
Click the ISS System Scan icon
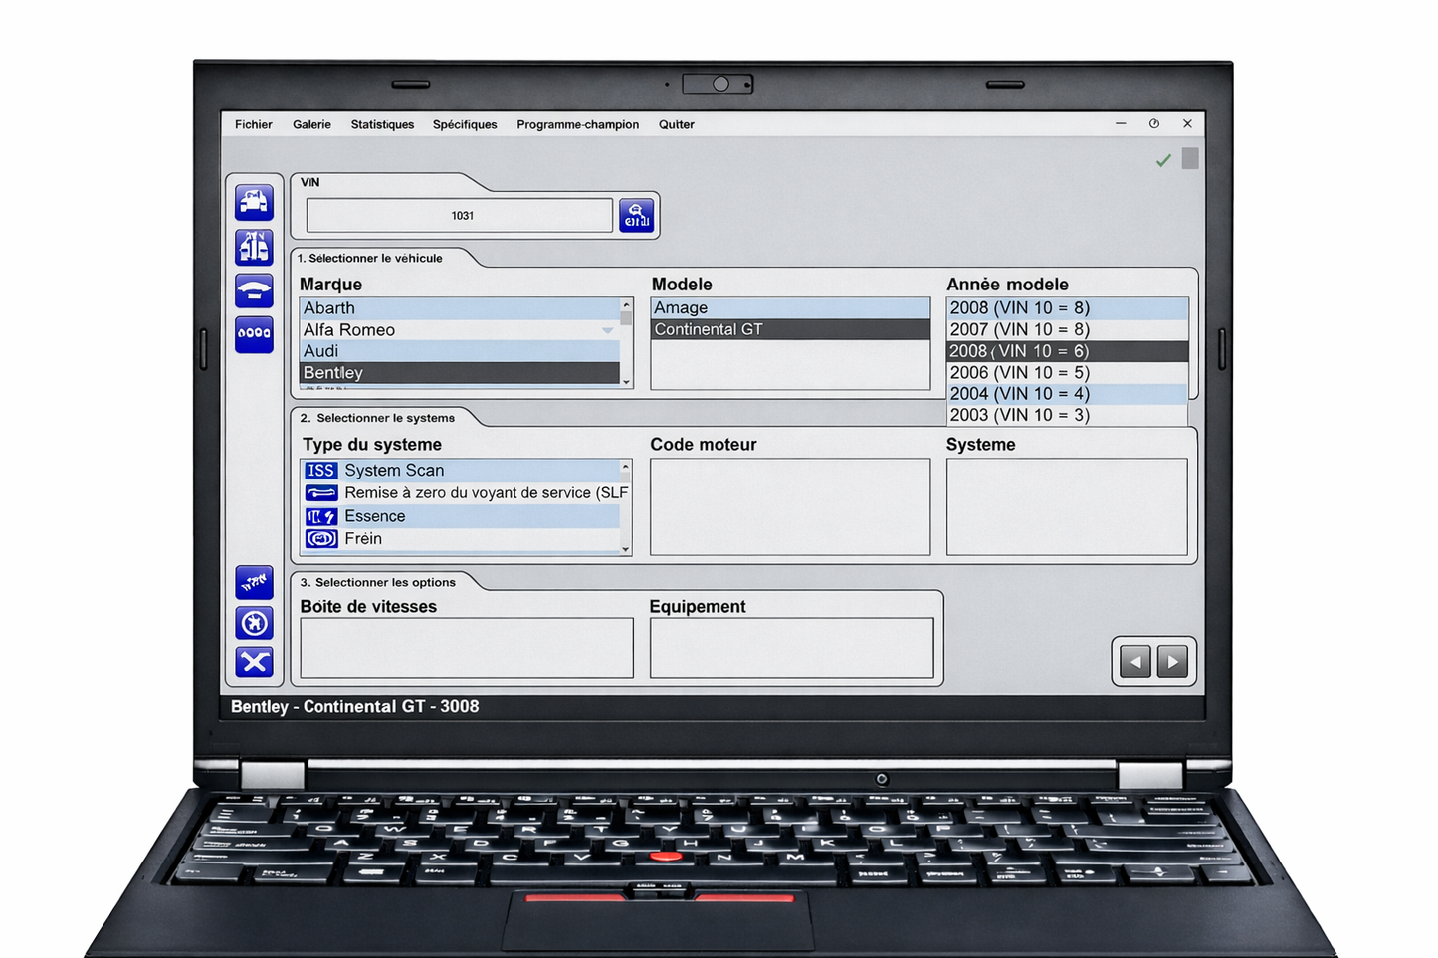click(320, 471)
